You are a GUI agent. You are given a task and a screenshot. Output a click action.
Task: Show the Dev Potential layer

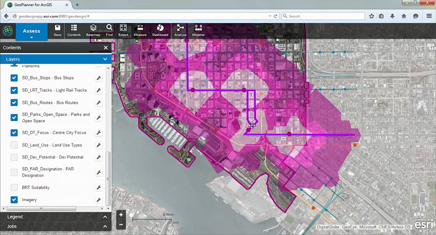[14, 157]
